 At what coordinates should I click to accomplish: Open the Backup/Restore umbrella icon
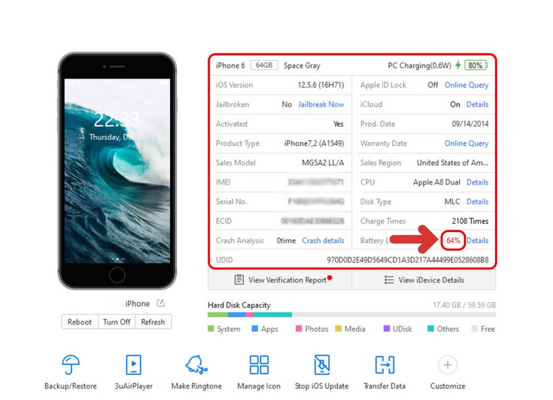[x=71, y=365]
